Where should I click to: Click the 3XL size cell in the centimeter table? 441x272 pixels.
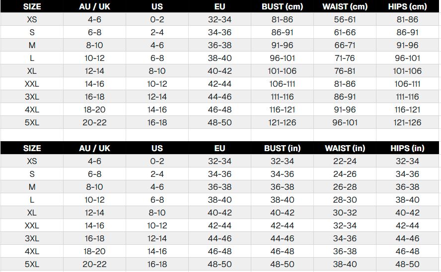[32, 97]
